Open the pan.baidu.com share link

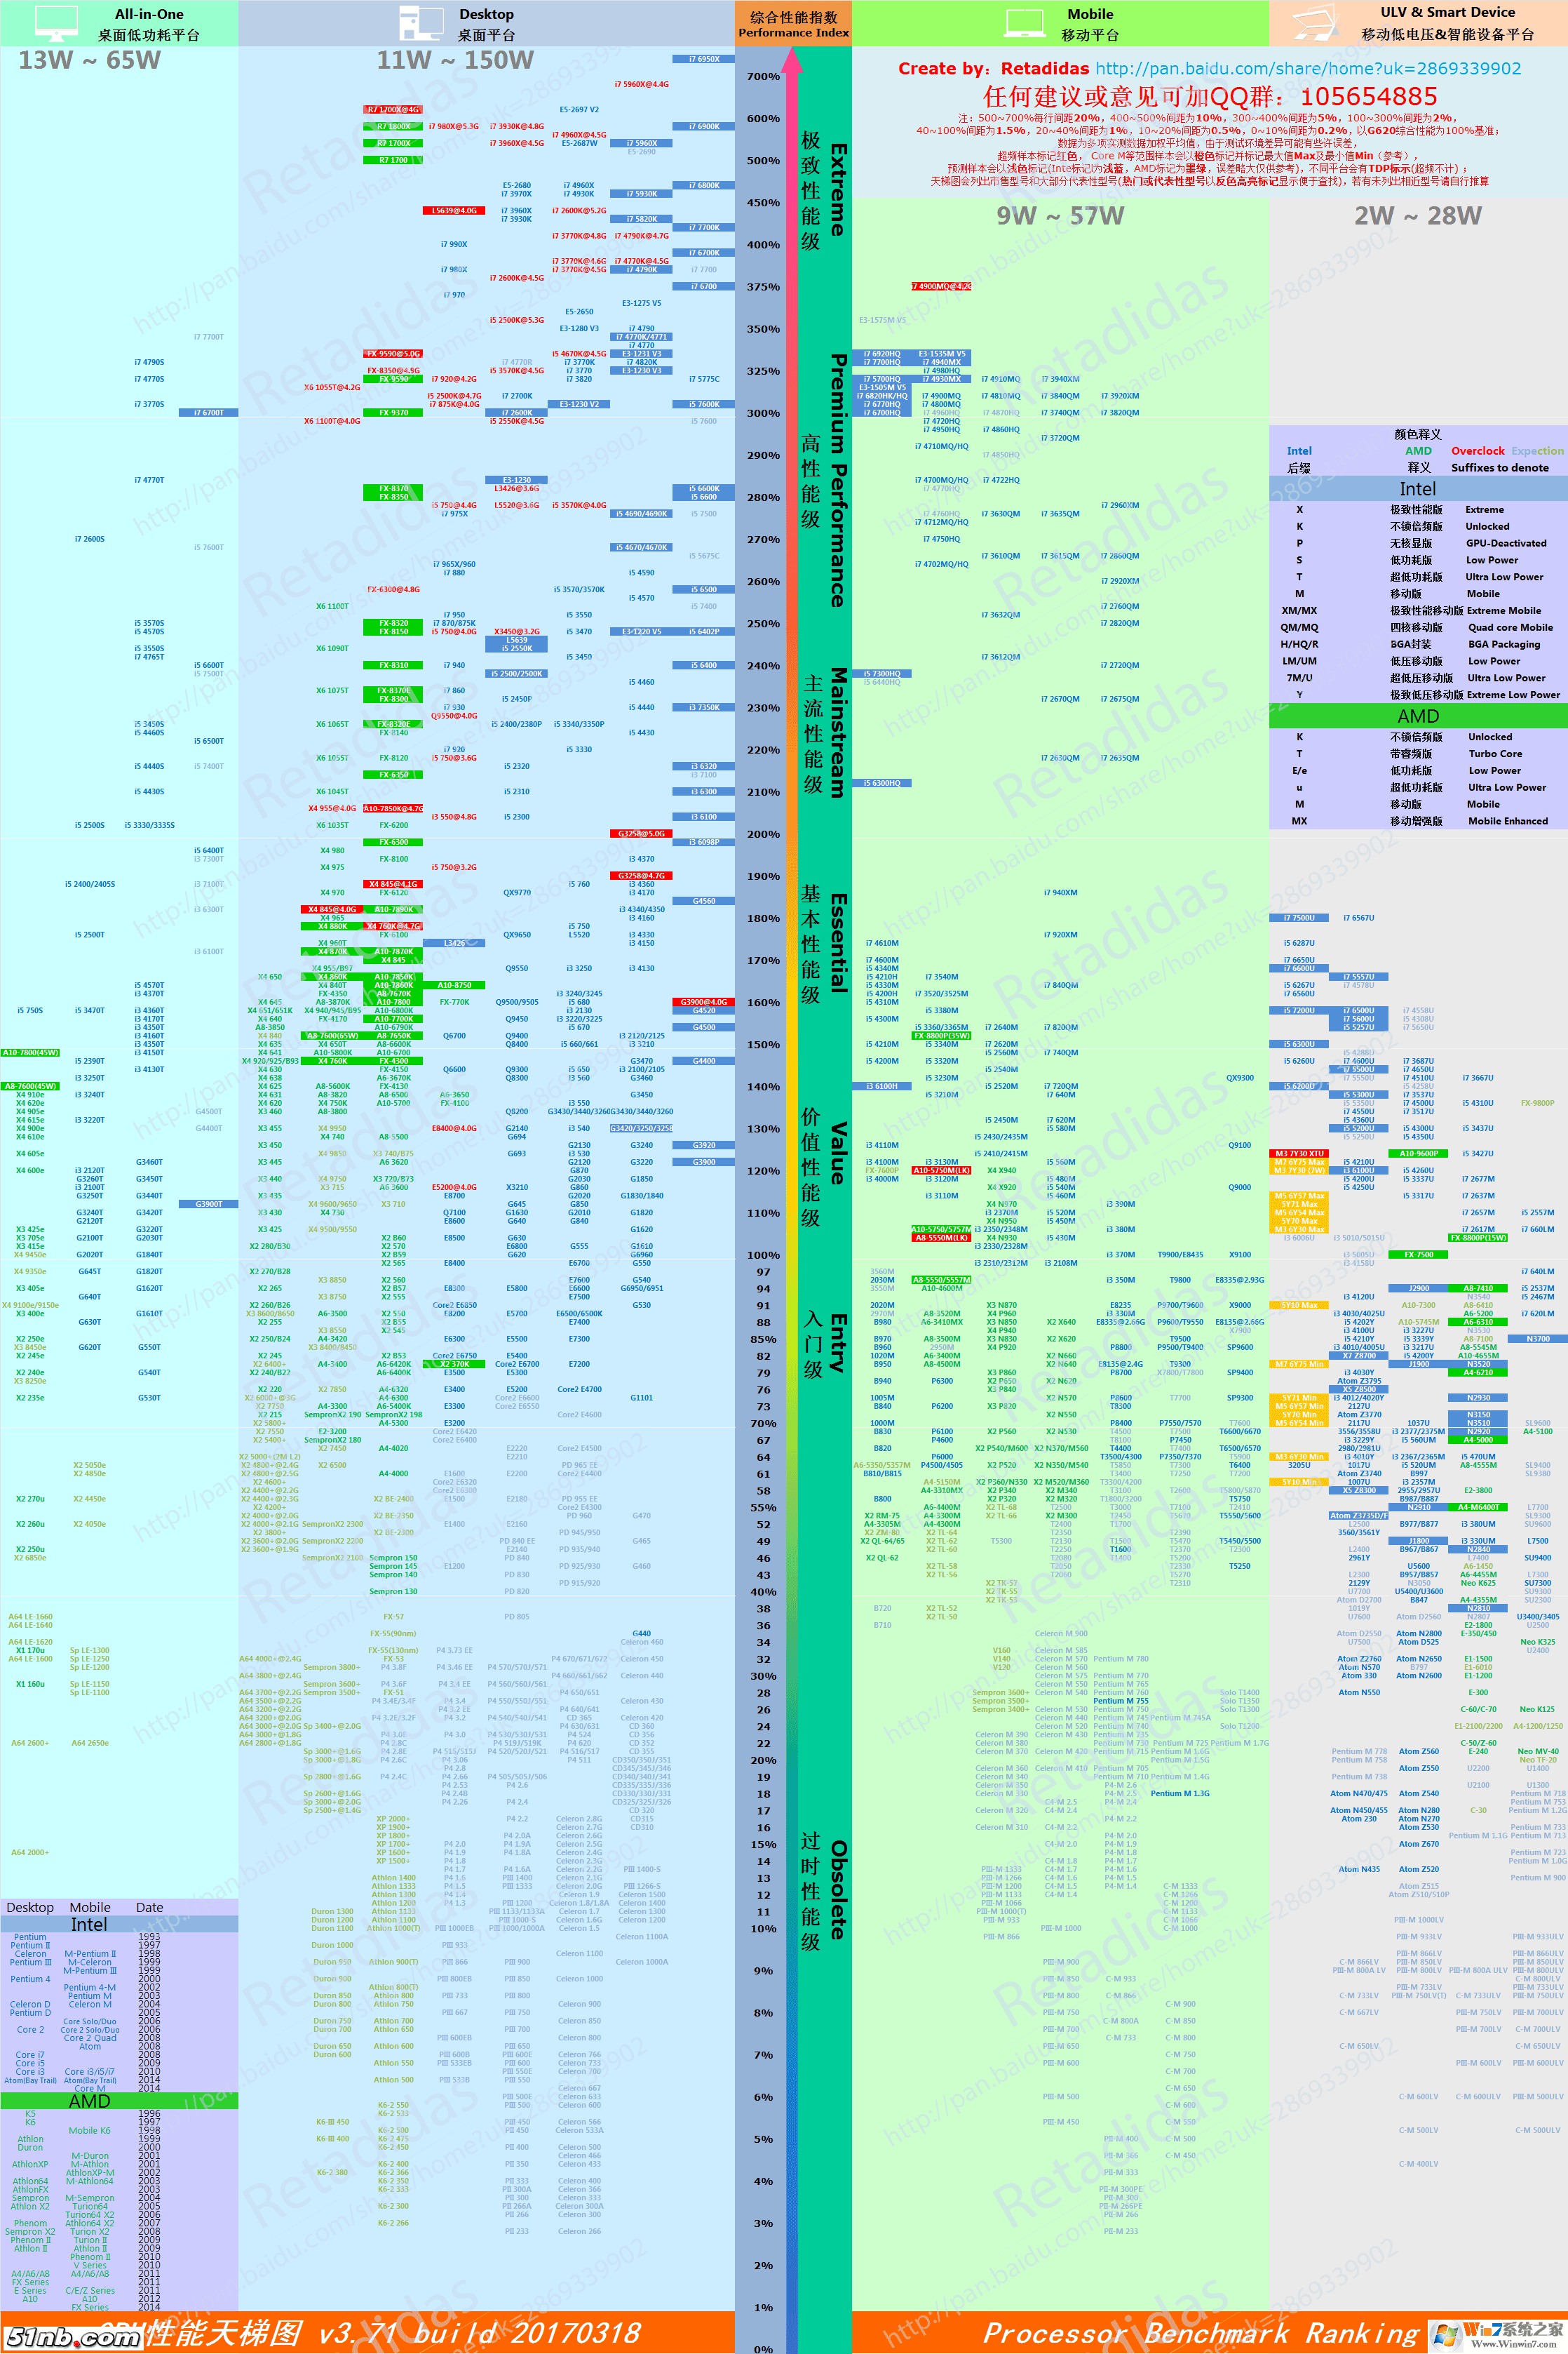pyautogui.click(x=1308, y=68)
